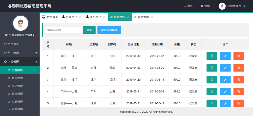Click the 退出 power icon in header

[185, 6]
